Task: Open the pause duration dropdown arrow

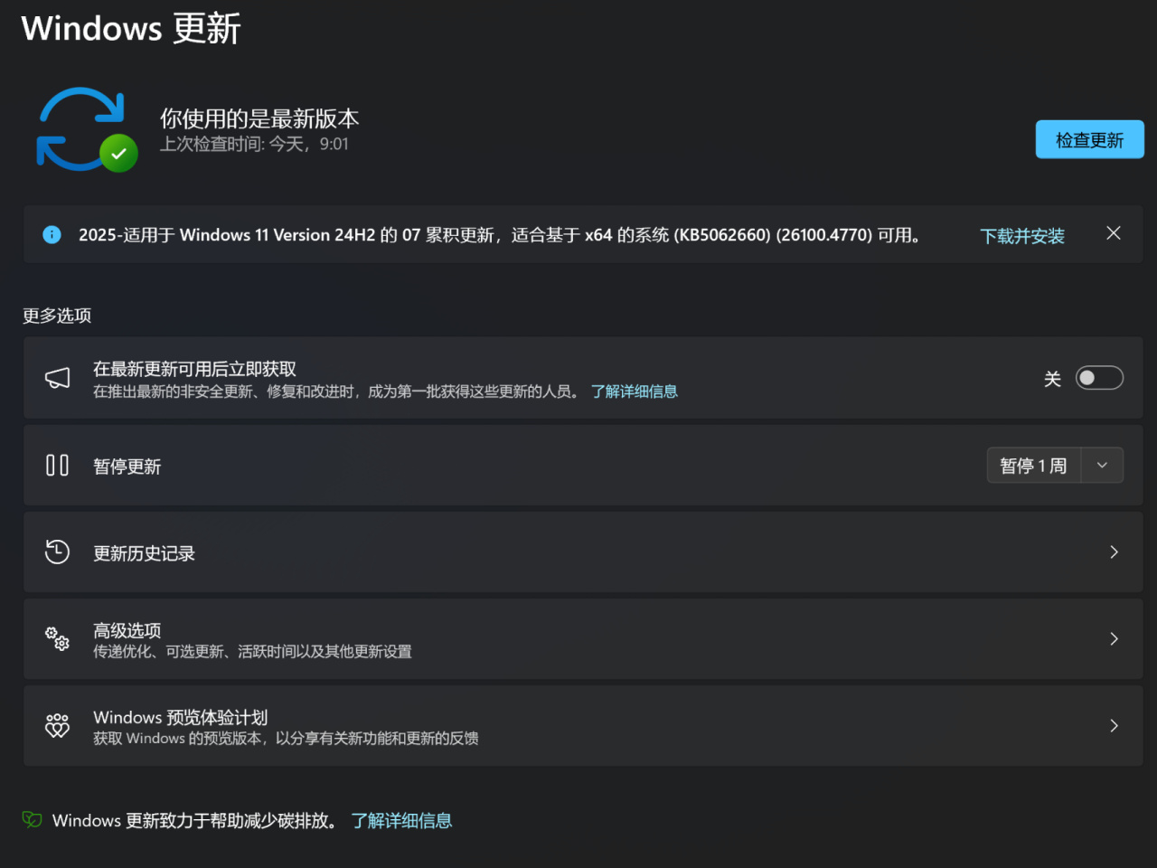Action: coord(1102,465)
